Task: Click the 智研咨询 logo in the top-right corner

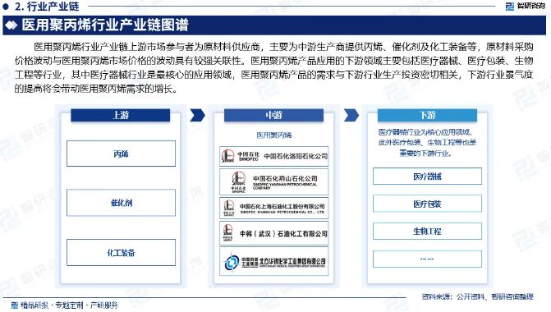Action: click(525, 6)
